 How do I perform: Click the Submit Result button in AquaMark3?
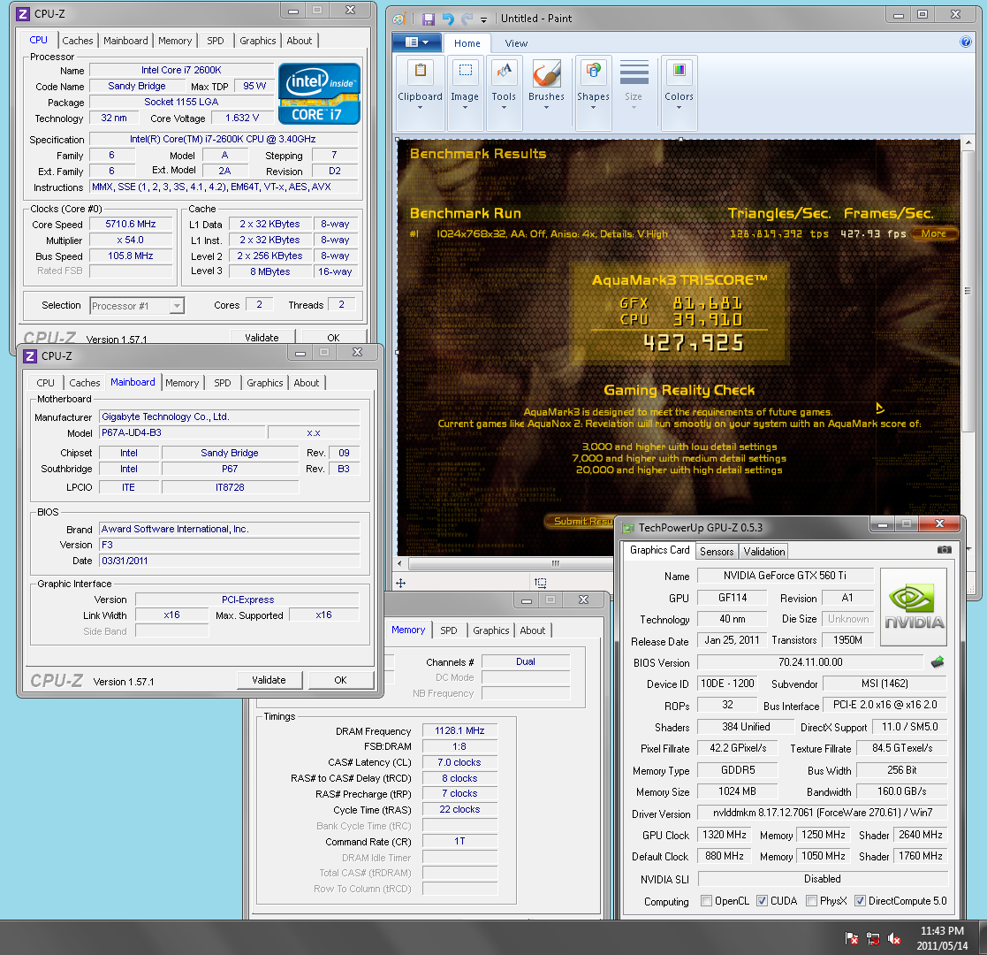click(581, 521)
